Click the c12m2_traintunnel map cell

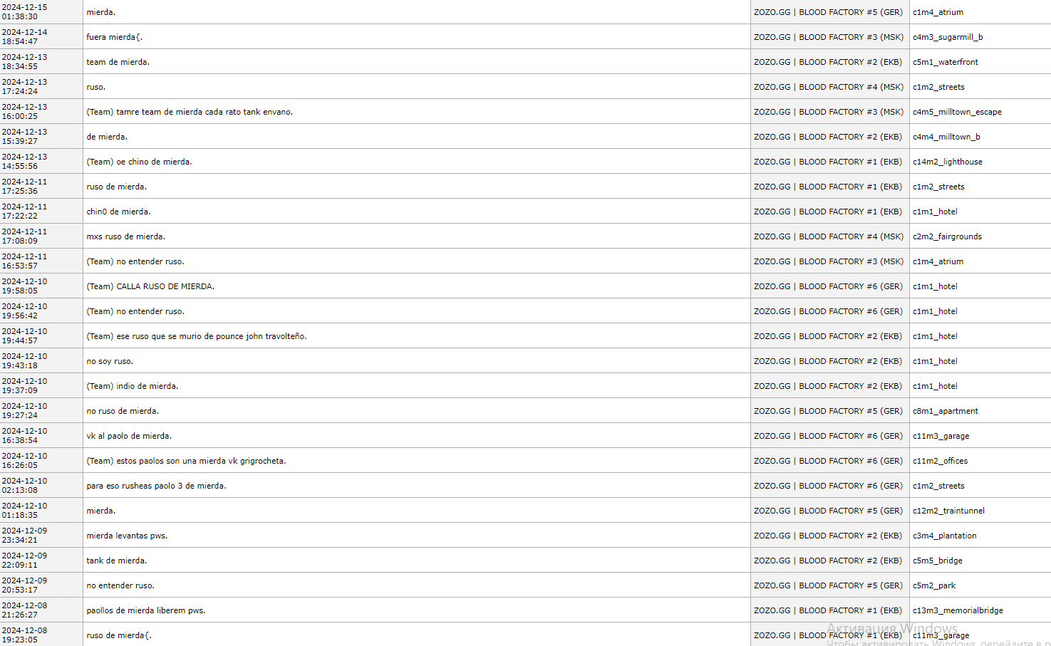click(x=948, y=511)
